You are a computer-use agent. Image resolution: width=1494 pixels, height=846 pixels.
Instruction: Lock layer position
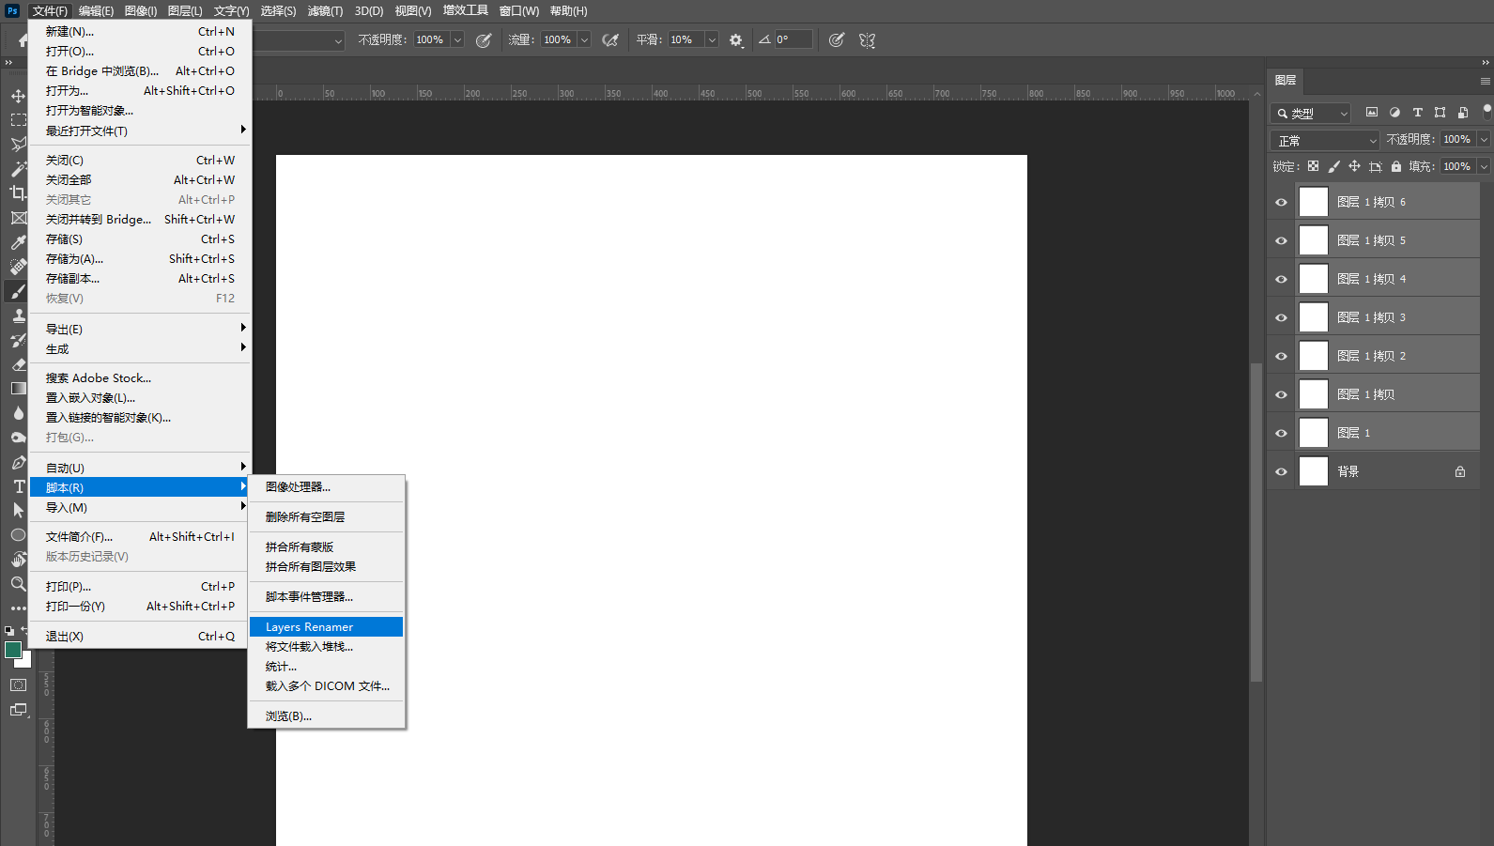pos(1354,166)
